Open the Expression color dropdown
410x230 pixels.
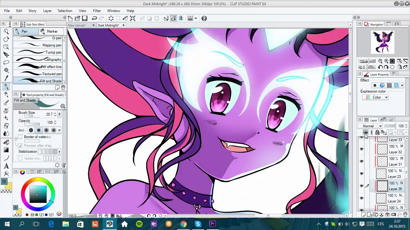(375, 97)
